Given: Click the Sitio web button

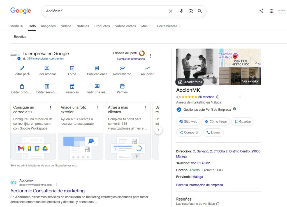Looking at the screenshot, I should (188, 122).
